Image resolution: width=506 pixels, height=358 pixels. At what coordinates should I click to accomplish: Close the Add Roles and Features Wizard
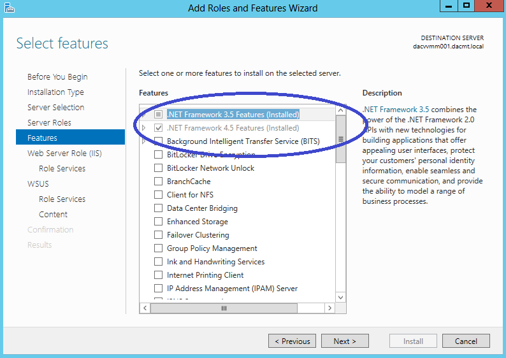point(489,6)
